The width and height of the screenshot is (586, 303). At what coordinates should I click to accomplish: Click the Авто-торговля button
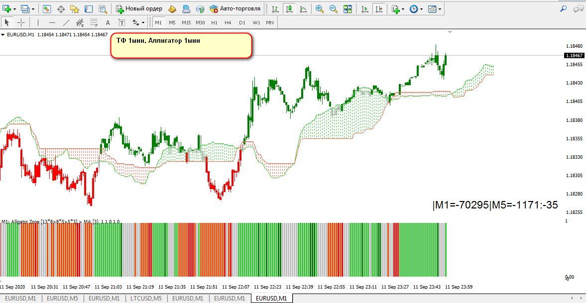(235, 8)
